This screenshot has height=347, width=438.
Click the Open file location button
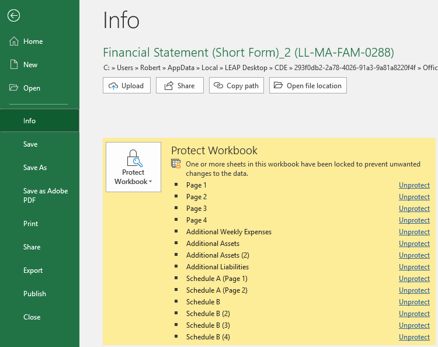pos(308,85)
